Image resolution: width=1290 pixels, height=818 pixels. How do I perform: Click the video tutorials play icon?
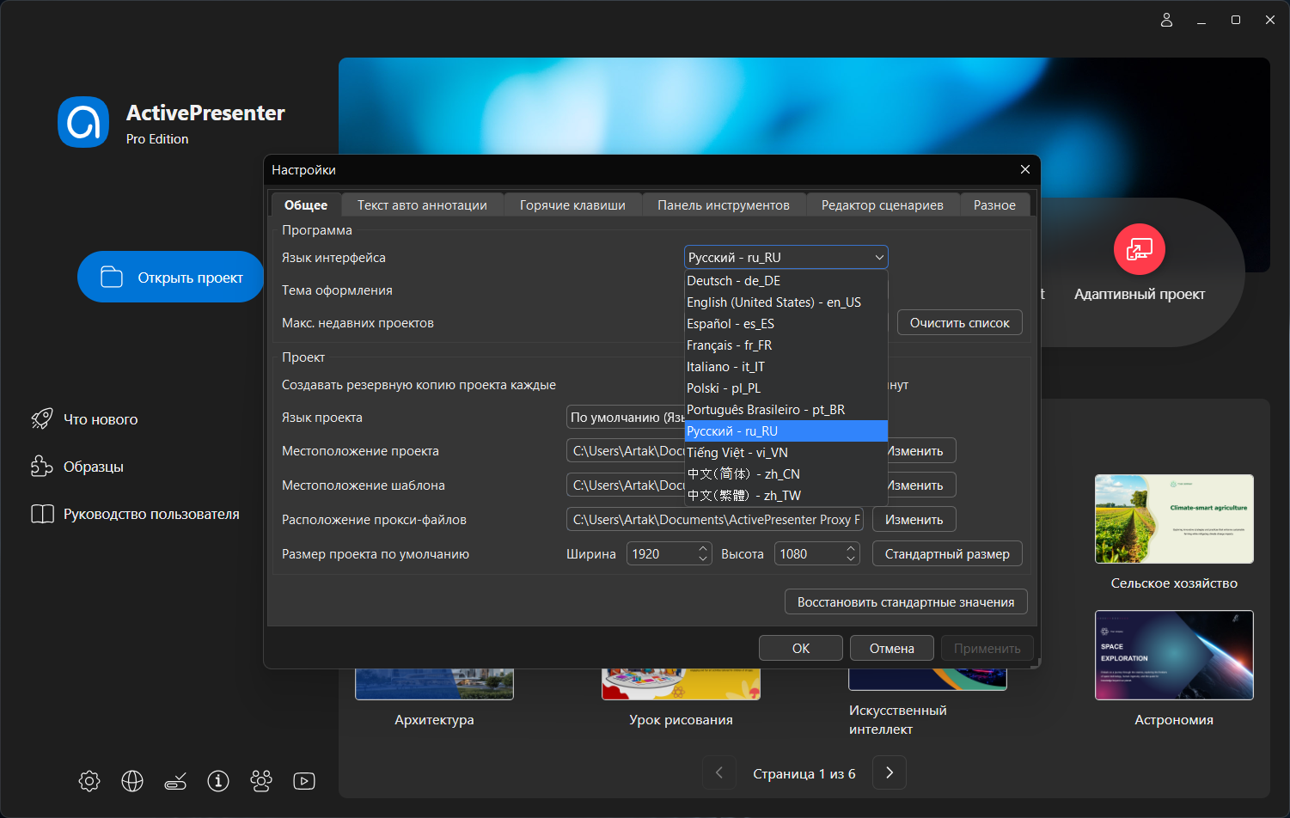click(304, 781)
